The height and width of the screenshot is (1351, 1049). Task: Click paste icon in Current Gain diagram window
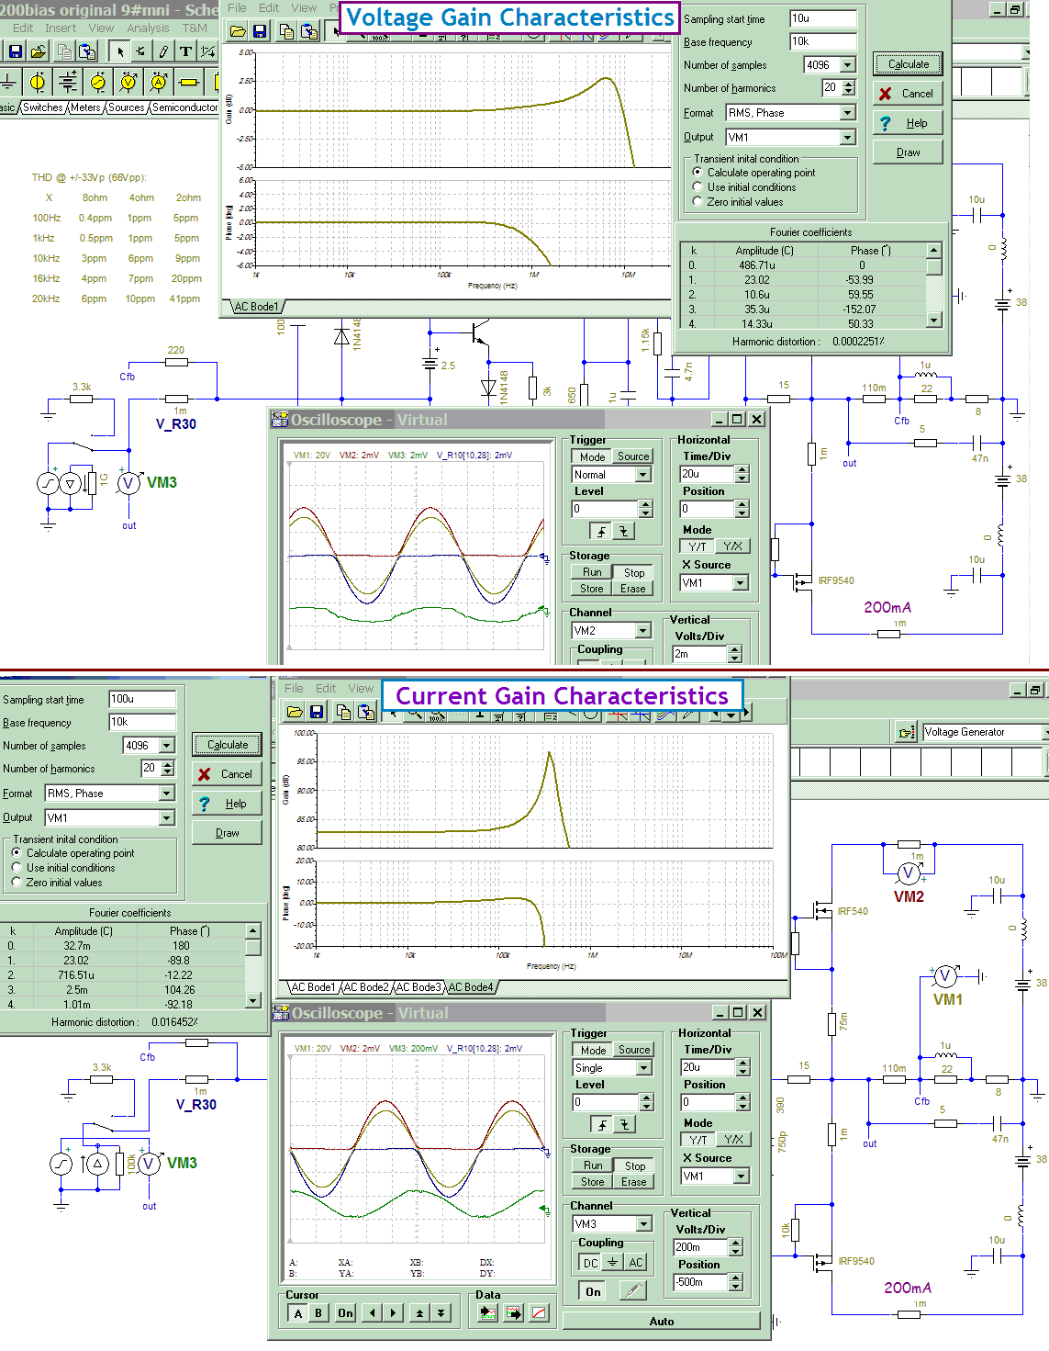click(365, 712)
